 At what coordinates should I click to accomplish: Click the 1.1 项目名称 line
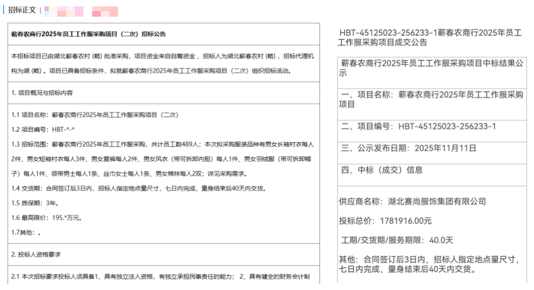(x=94, y=115)
